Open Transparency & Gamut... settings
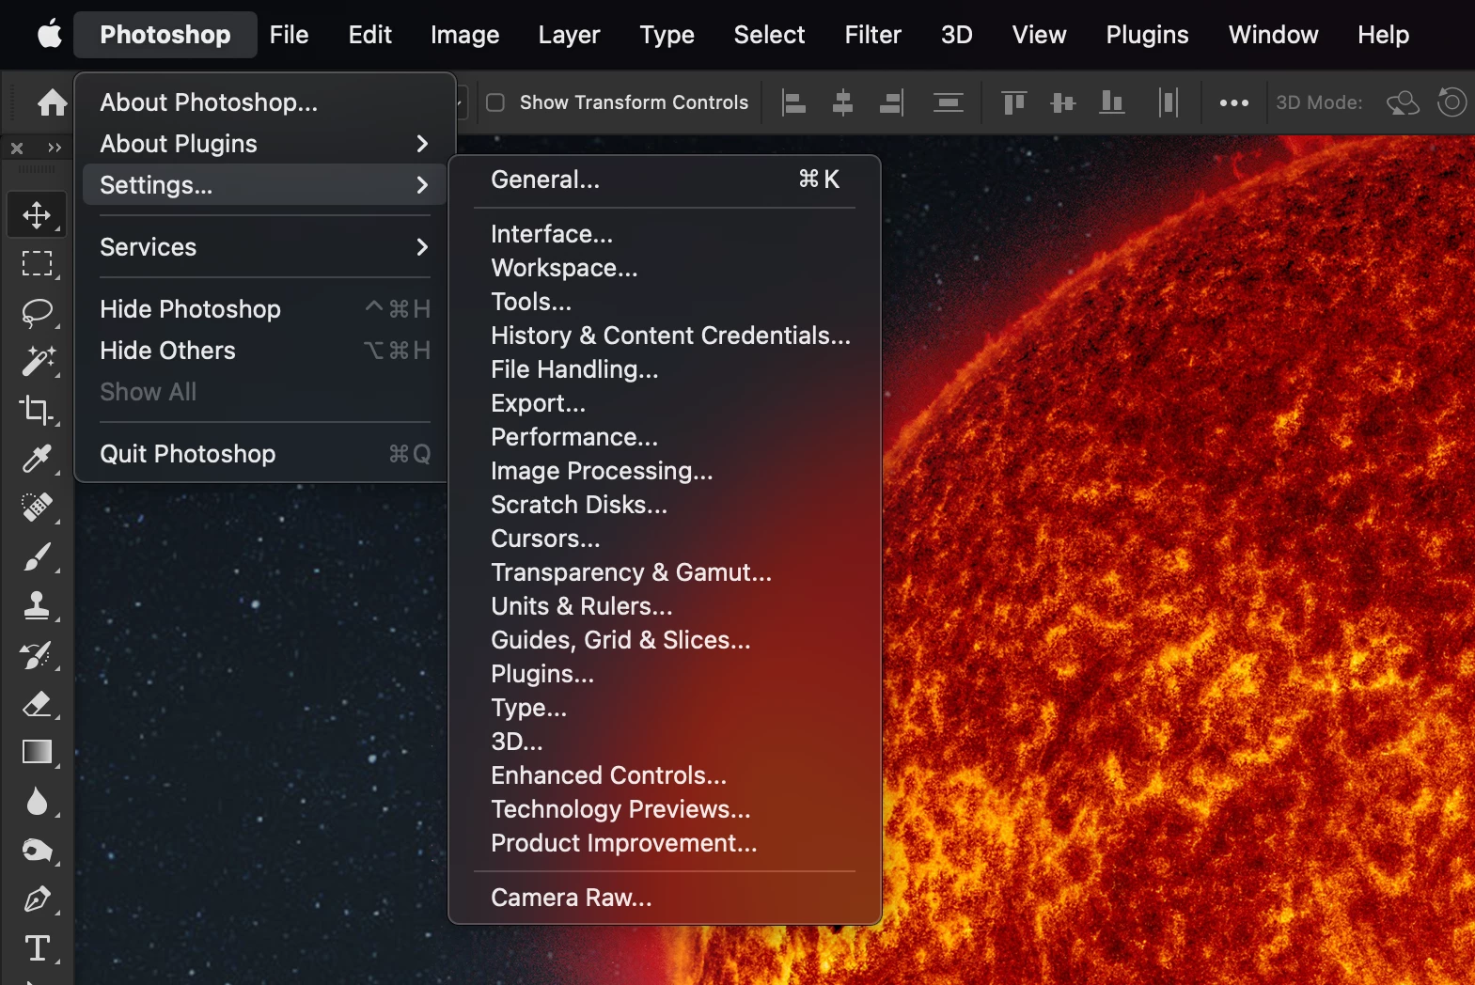Image resolution: width=1475 pixels, height=985 pixels. 665,572
